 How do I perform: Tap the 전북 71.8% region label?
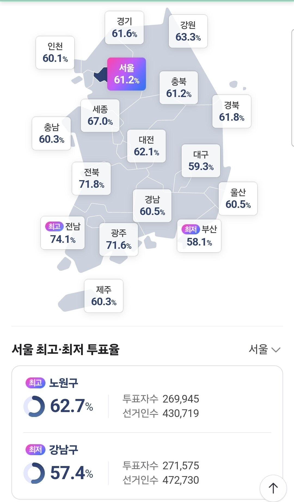(91, 179)
